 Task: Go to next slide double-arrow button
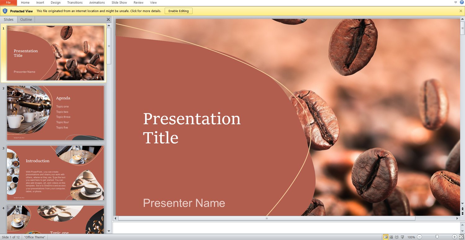click(462, 214)
